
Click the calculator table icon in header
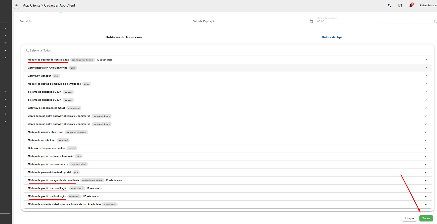pyautogui.click(x=400, y=6)
